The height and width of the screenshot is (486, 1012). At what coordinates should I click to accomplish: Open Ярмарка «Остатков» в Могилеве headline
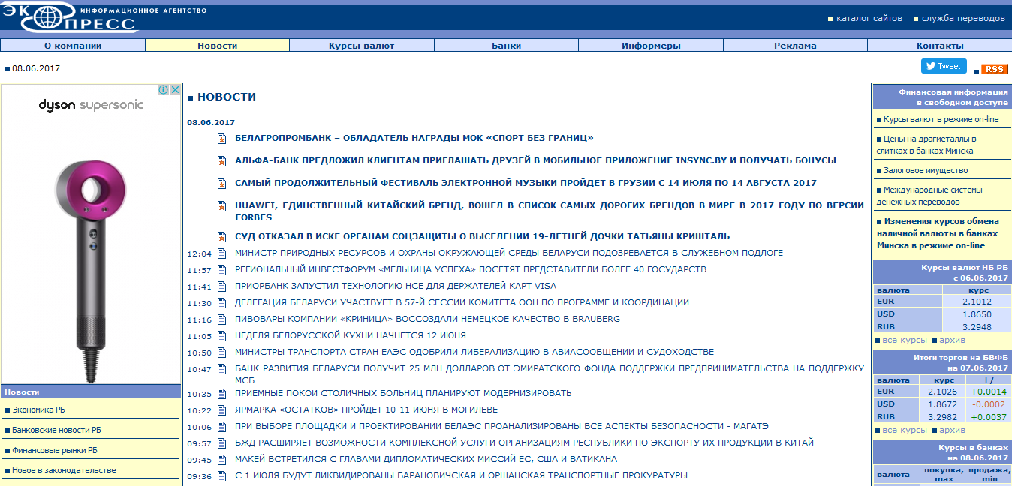366,409
